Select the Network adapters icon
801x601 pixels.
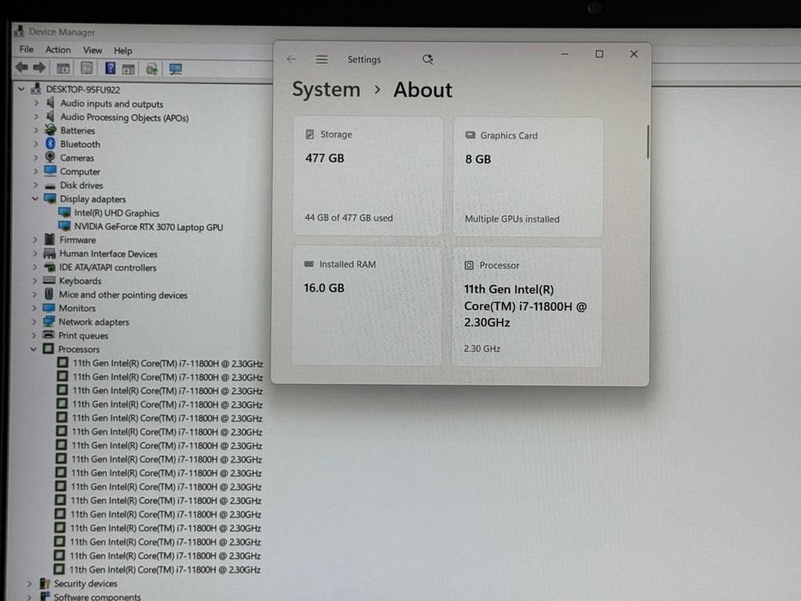click(x=49, y=321)
